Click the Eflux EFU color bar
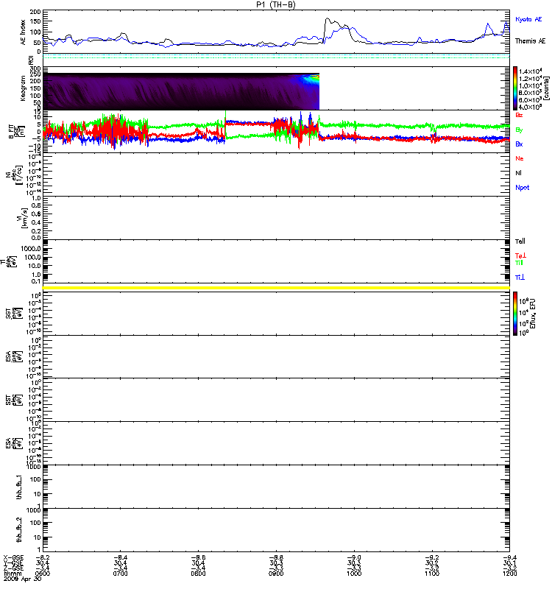Viewport: 552px width, 589px height. [x=515, y=314]
